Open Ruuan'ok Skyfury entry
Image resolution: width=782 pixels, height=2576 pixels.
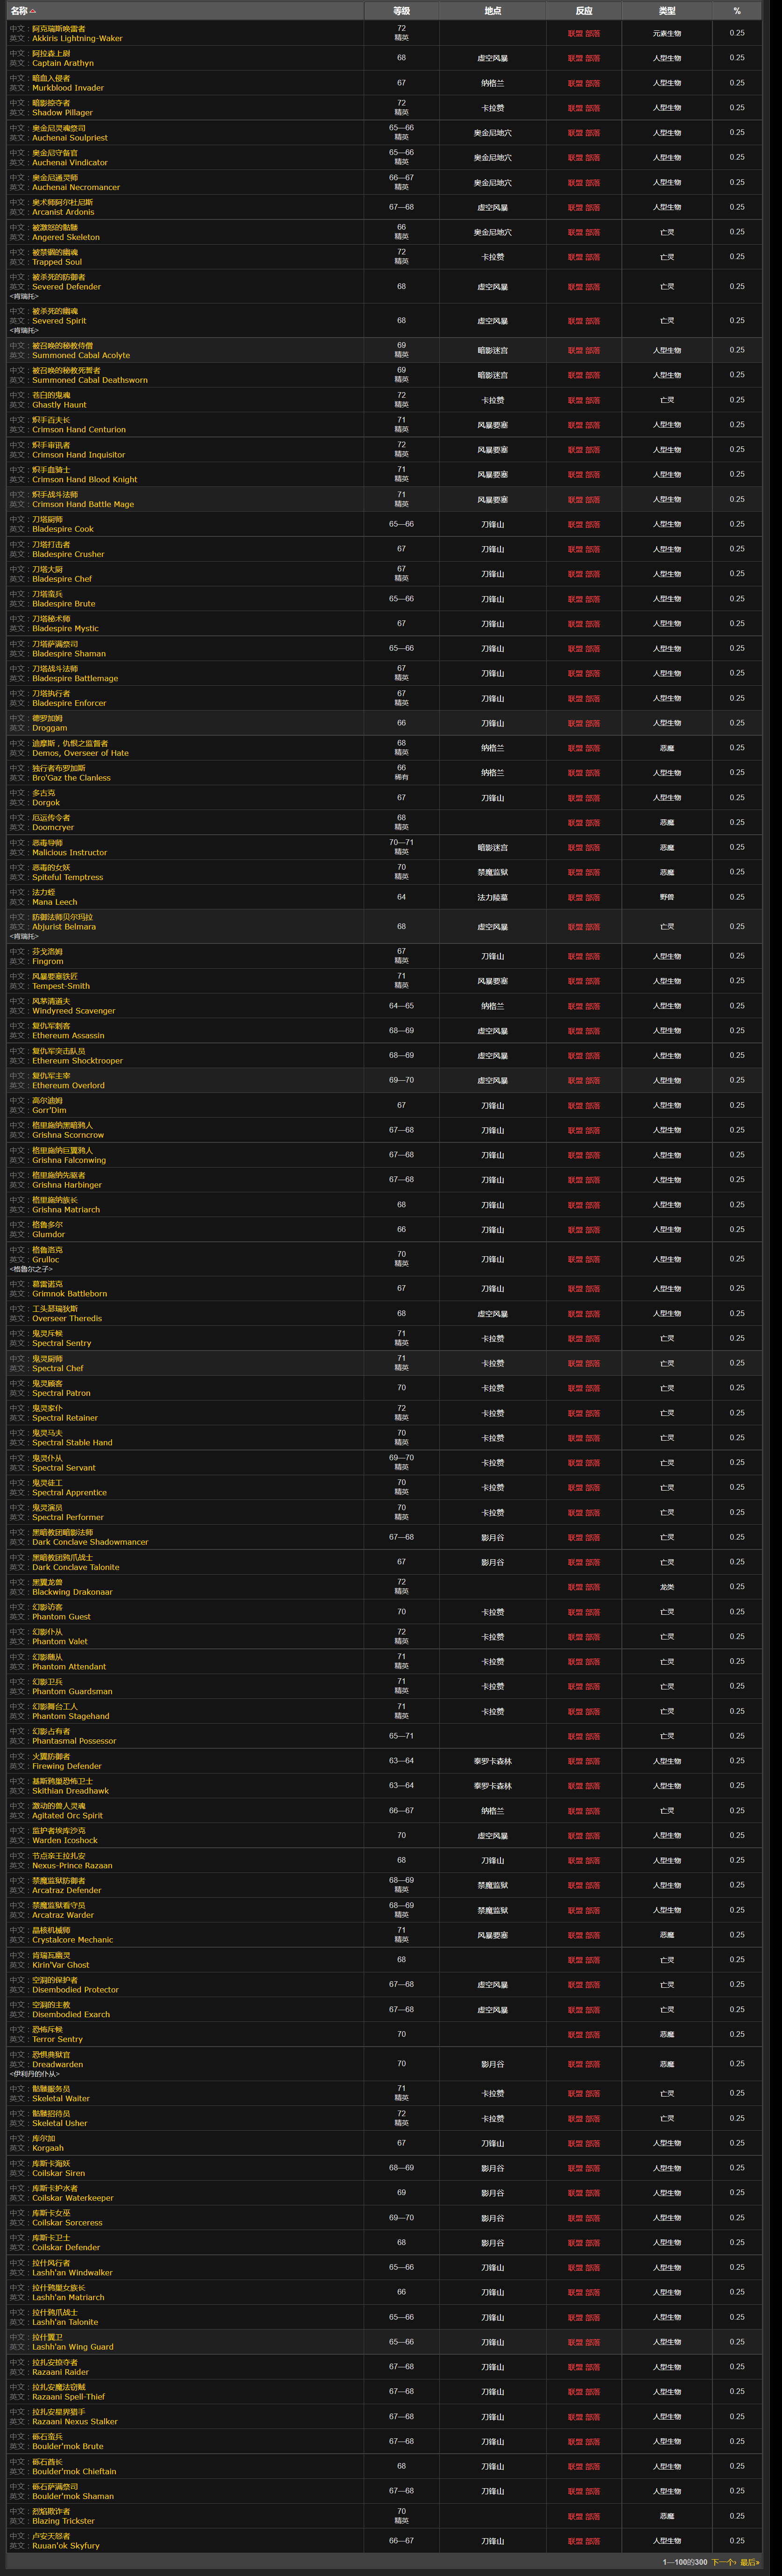coord(66,2546)
